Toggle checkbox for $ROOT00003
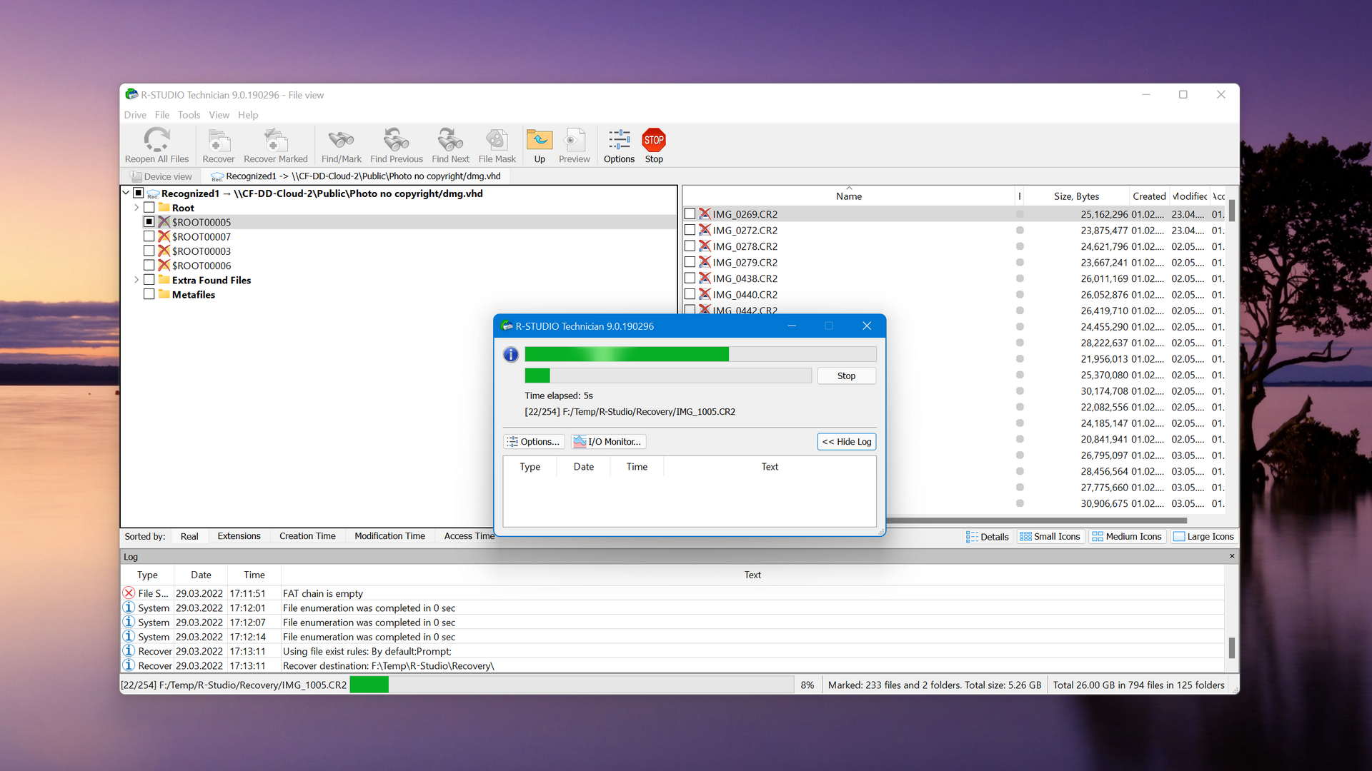 [x=149, y=251]
